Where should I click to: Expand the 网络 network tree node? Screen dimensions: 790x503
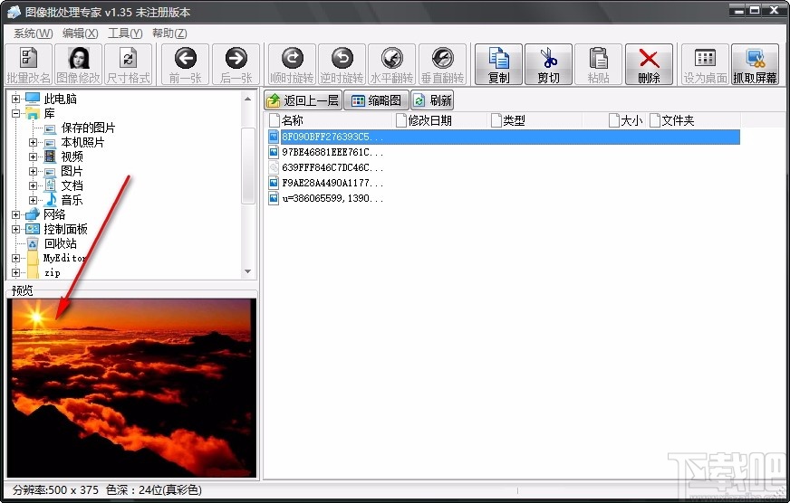click(16, 214)
